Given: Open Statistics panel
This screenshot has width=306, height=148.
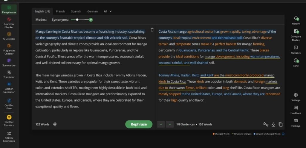Looking at the screenshot, I should point(296,50).
